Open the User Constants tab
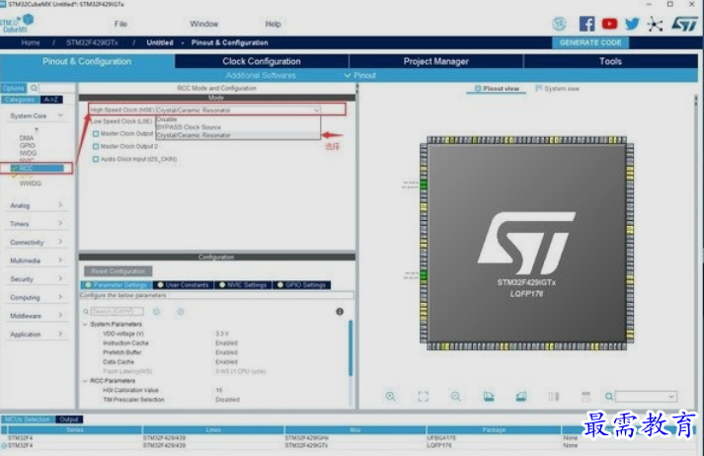This screenshot has height=456, width=704. coord(184,285)
